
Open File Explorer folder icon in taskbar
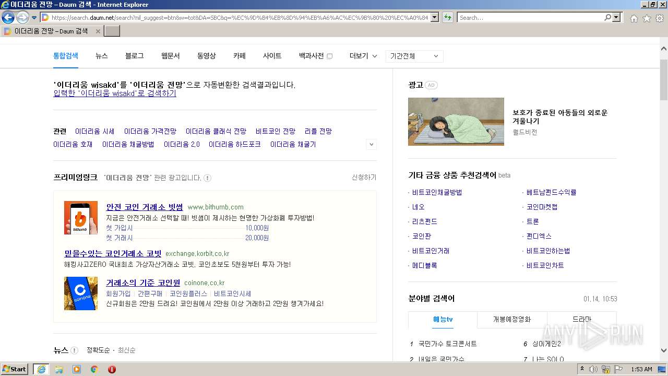pyautogui.click(x=59, y=369)
